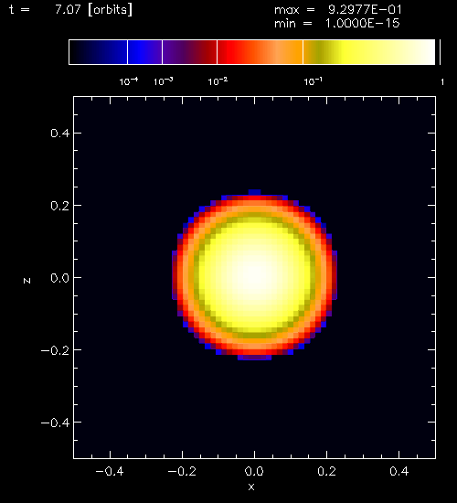
Task: Click the 10^-4 colorbar tick label
Action: pos(129,81)
